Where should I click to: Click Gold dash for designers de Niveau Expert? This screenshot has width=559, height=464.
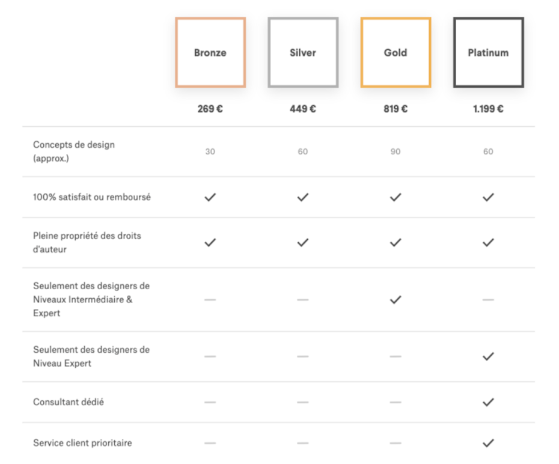coord(396,356)
